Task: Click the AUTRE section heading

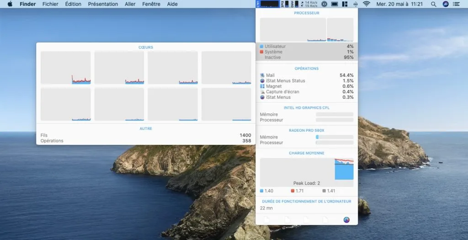Action: coord(146,128)
